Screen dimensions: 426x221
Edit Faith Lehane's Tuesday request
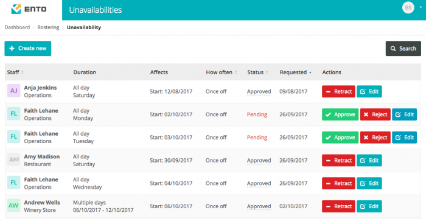(404, 138)
